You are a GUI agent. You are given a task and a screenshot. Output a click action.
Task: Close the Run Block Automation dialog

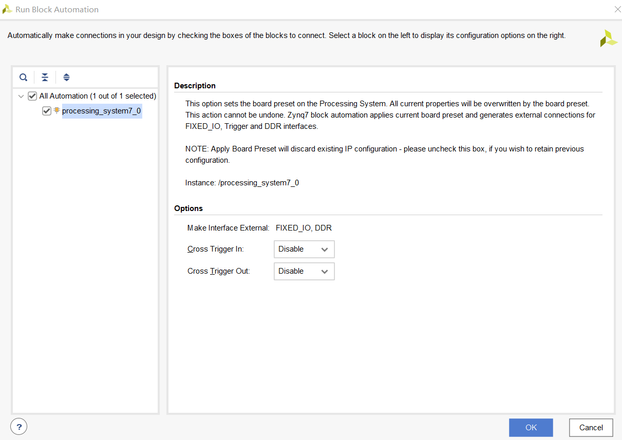(x=617, y=9)
